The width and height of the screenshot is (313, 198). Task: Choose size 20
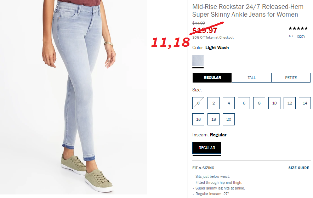(x=229, y=119)
